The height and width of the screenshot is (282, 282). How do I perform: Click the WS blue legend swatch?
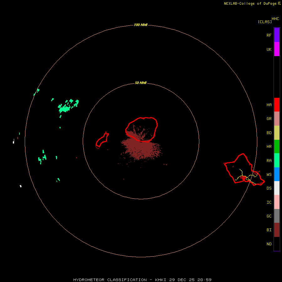(x=277, y=174)
